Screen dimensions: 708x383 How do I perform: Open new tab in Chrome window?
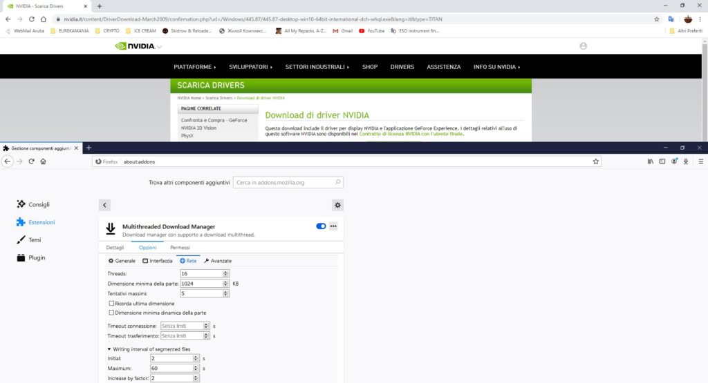100,6
